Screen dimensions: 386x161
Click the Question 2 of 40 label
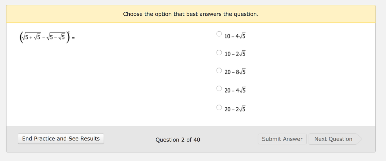point(178,140)
